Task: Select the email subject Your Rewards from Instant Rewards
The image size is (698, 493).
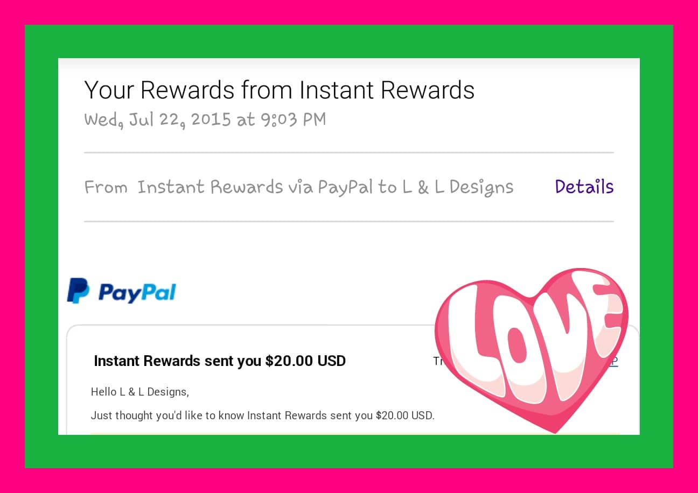Action: pyautogui.click(x=279, y=90)
